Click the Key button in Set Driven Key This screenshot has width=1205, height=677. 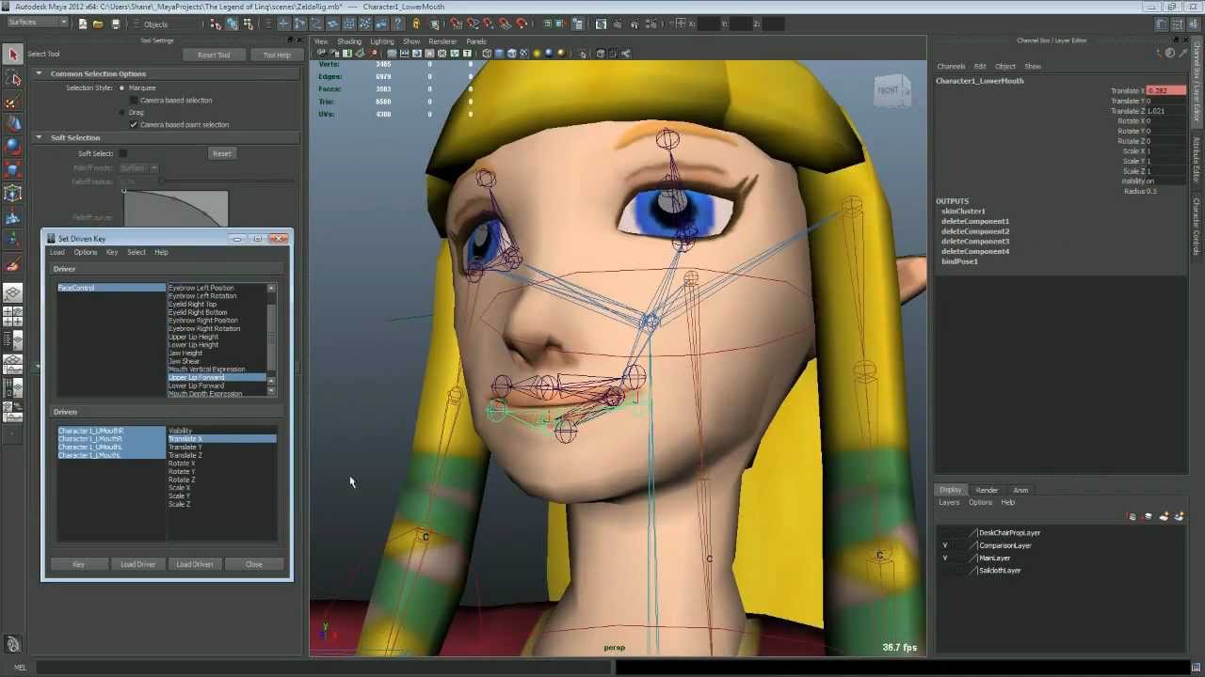pos(78,564)
